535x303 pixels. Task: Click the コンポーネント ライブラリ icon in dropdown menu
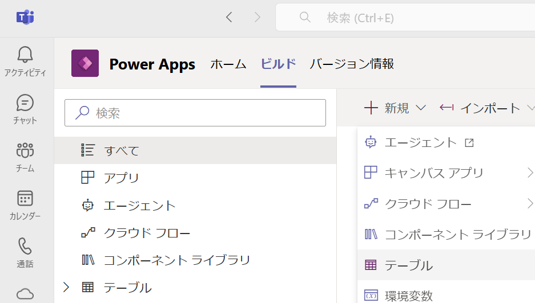[371, 234]
